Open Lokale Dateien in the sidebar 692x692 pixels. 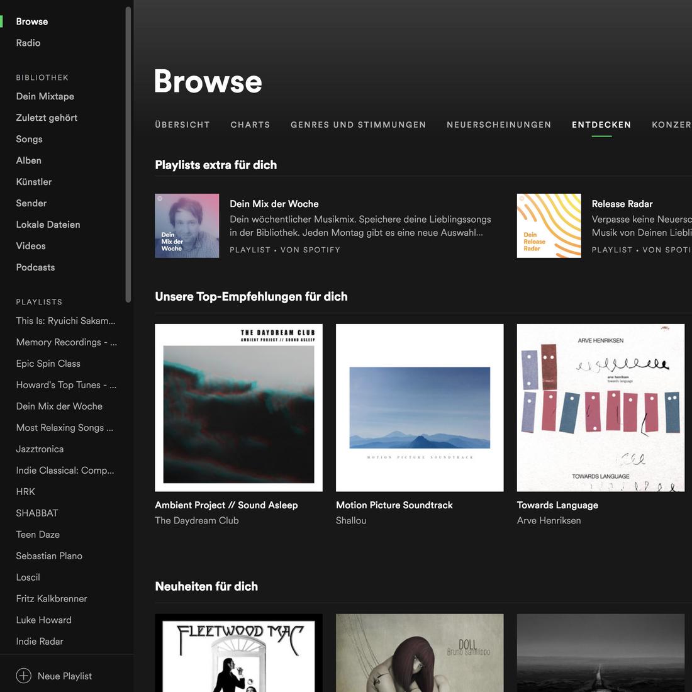48,224
